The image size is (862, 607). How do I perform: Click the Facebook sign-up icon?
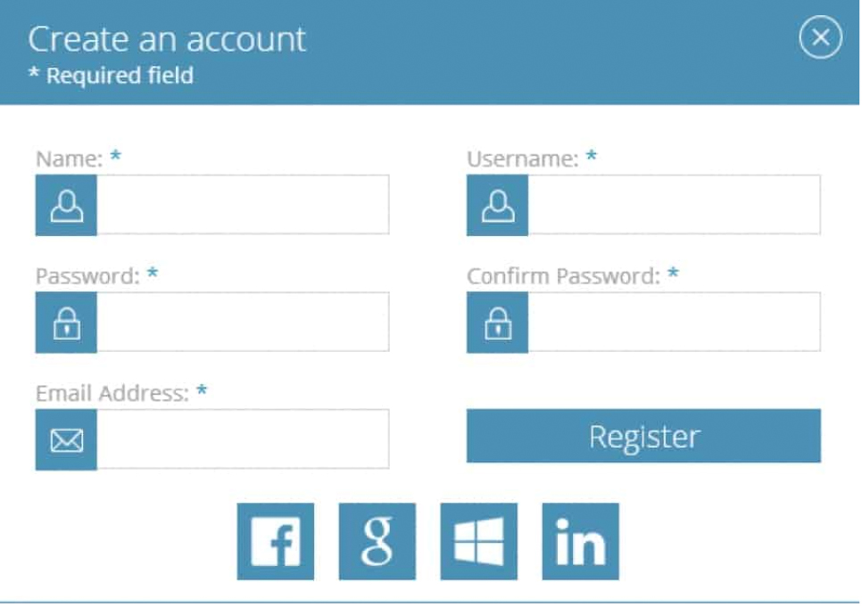pyautogui.click(x=276, y=541)
